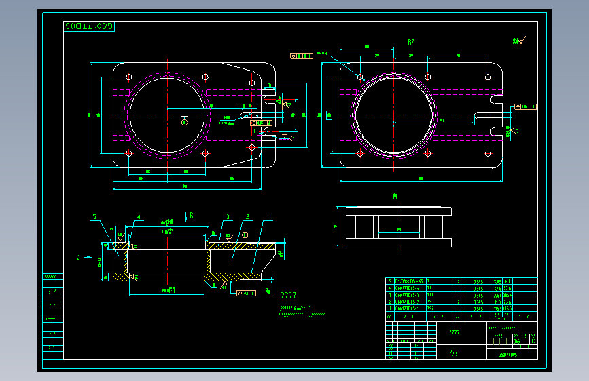Select the orange tolerance frame in left plan view center
The image size is (589, 381).
point(261,123)
